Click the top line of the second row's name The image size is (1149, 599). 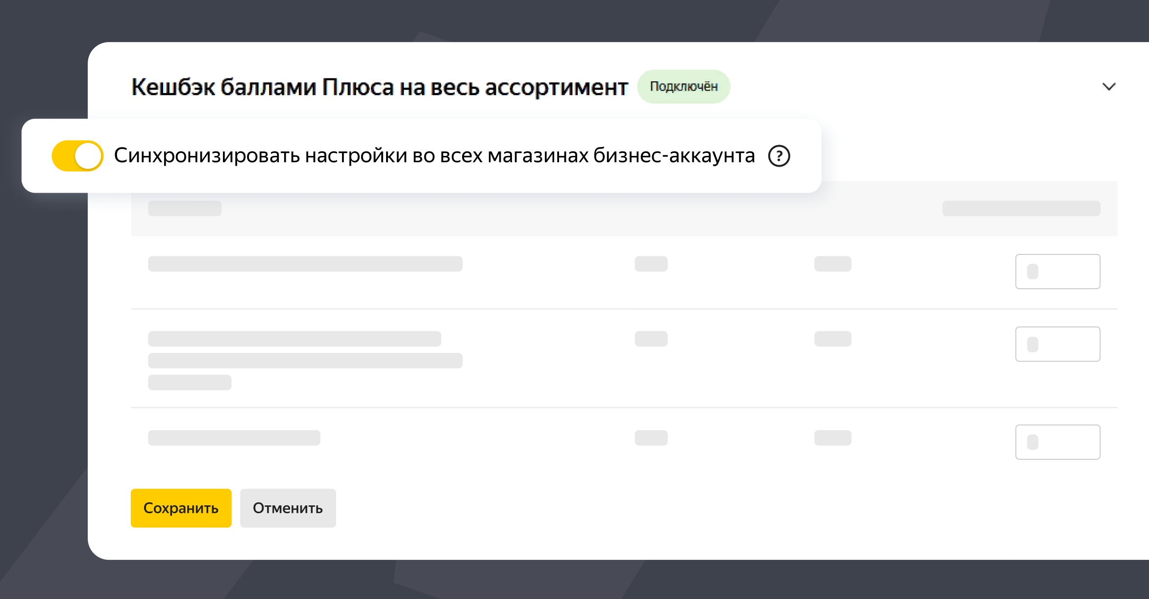pos(294,339)
